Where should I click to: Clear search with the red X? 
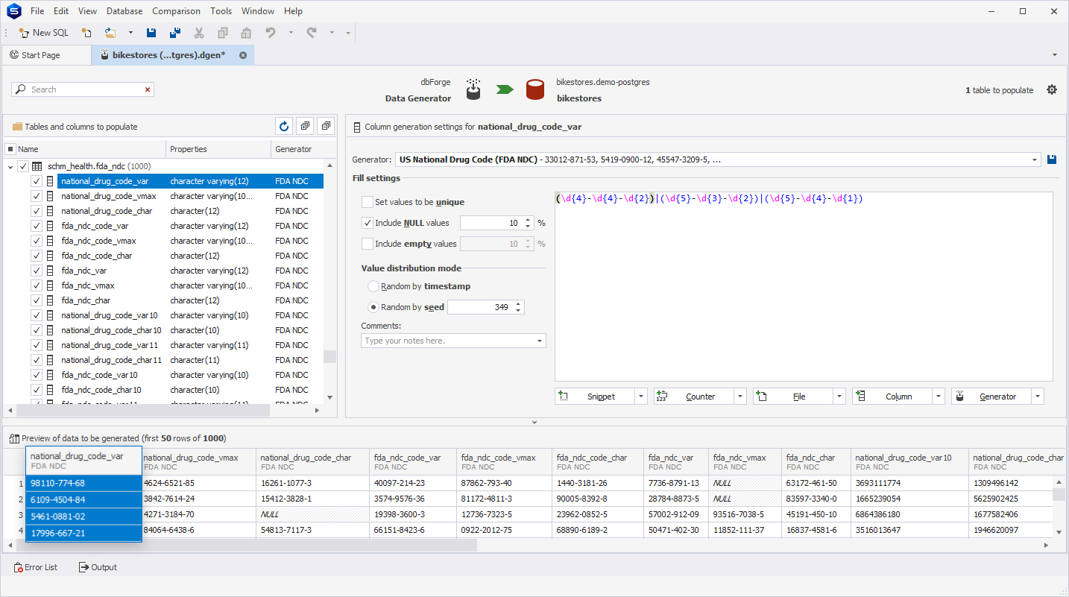[148, 89]
